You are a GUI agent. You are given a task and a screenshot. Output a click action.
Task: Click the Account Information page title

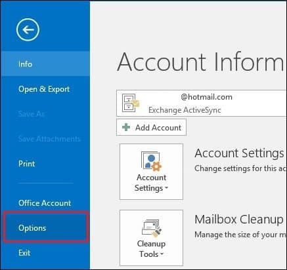(x=201, y=62)
